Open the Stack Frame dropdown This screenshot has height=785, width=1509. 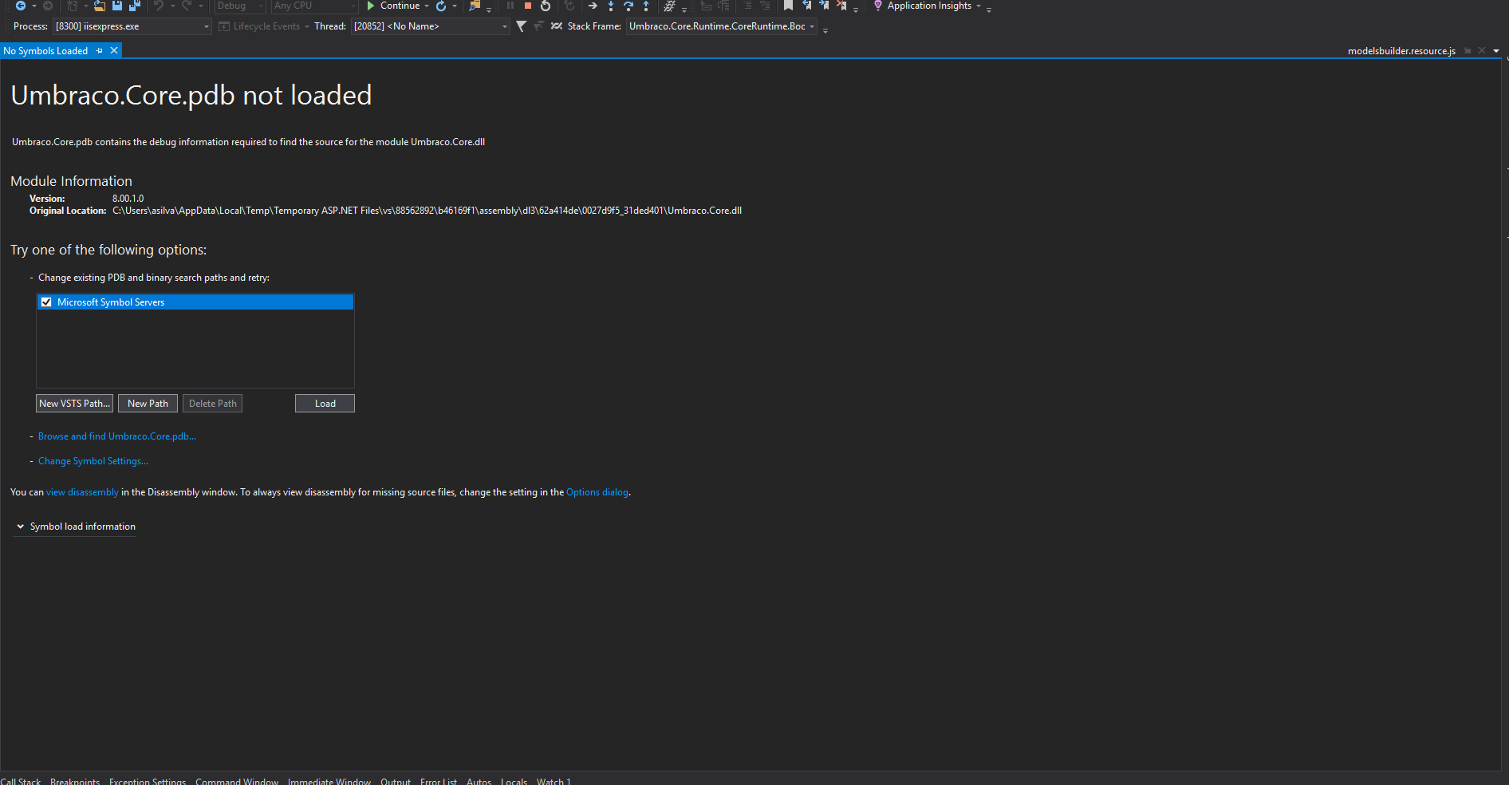pyautogui.click(x=812, y=26)
